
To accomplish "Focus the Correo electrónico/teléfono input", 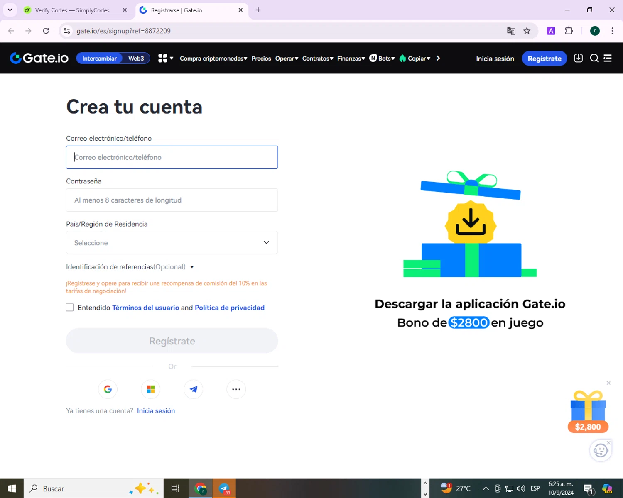I will coord(172,157).
